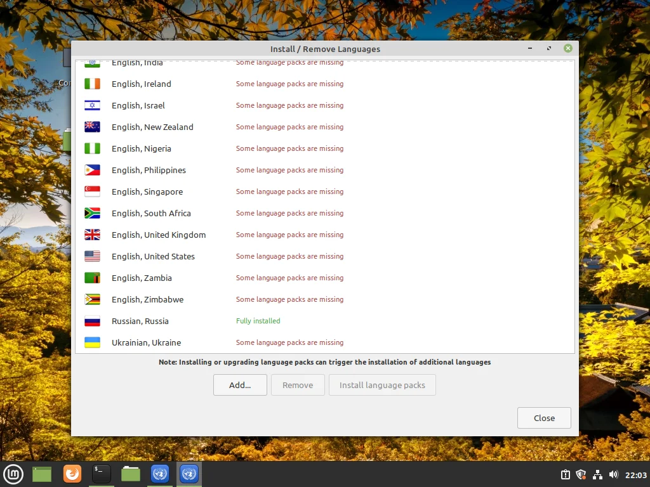Screen dimensions: 650x487
Task: Click the Ukraine flag icon
Action: 92,342
